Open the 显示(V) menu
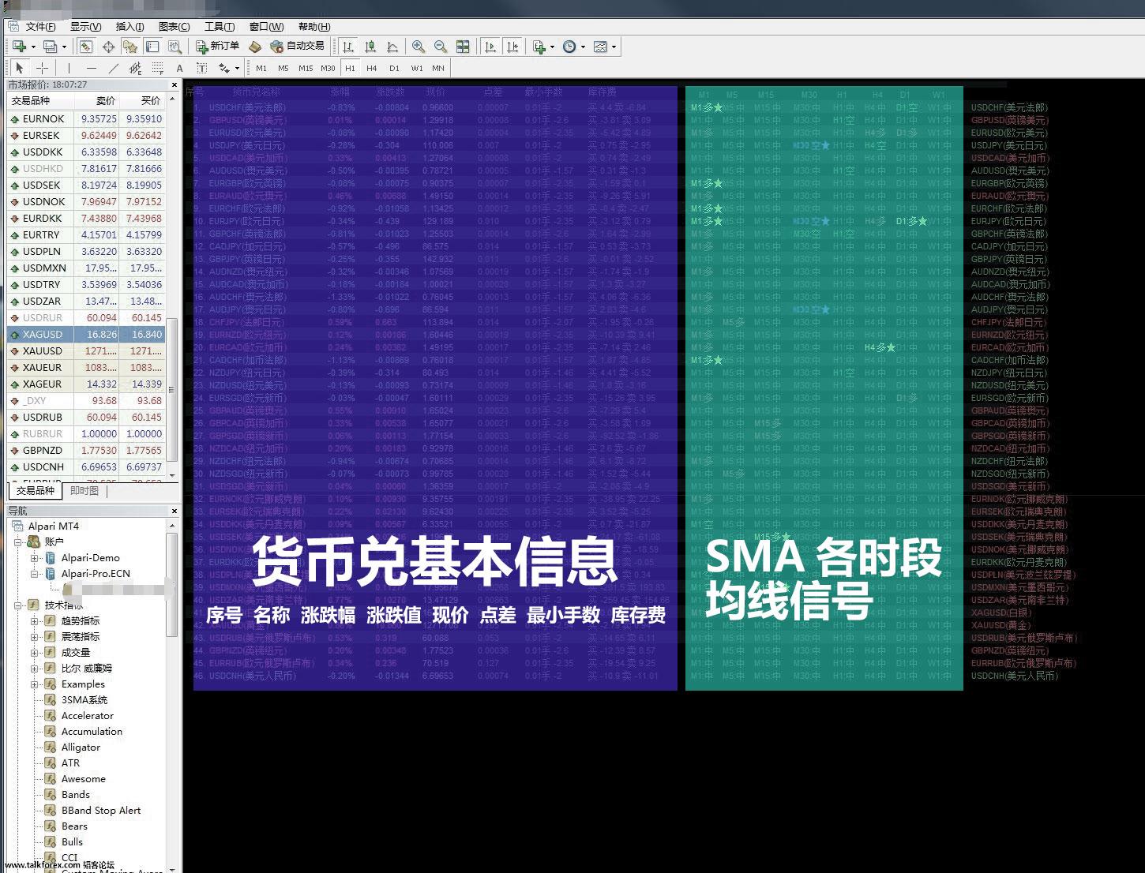The image size is (1145, 873). tap(85, 26)
